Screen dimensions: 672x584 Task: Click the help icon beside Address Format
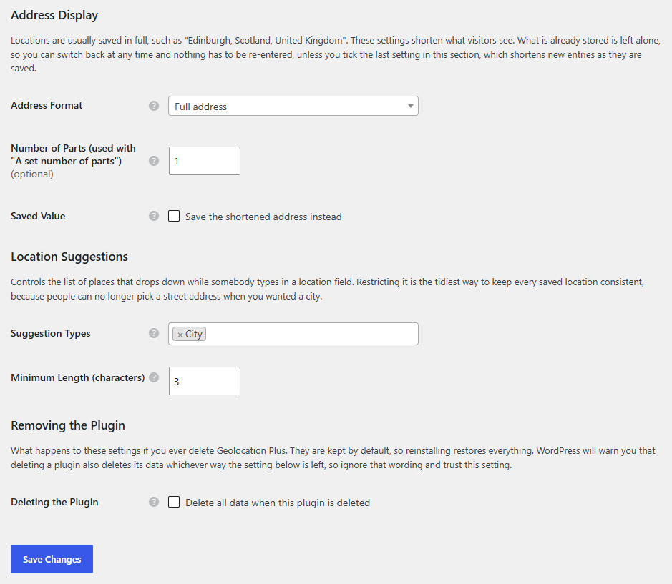pos(154,106)
